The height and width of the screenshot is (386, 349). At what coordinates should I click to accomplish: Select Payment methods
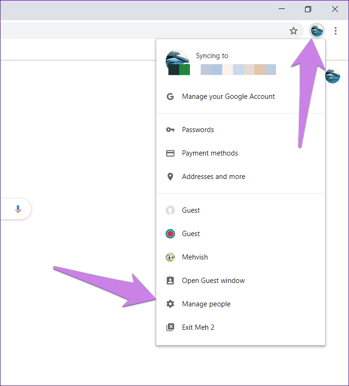240,153
